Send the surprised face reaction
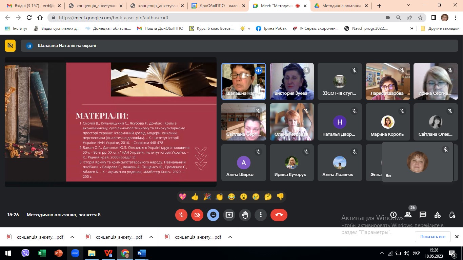This screenshot has width=463, height=260. pos(244,197)
